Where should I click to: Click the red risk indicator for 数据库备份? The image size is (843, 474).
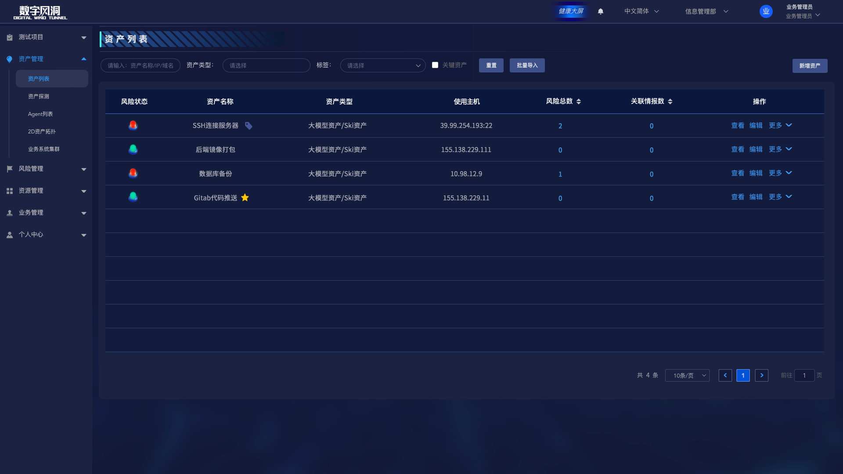pos(133,173)
